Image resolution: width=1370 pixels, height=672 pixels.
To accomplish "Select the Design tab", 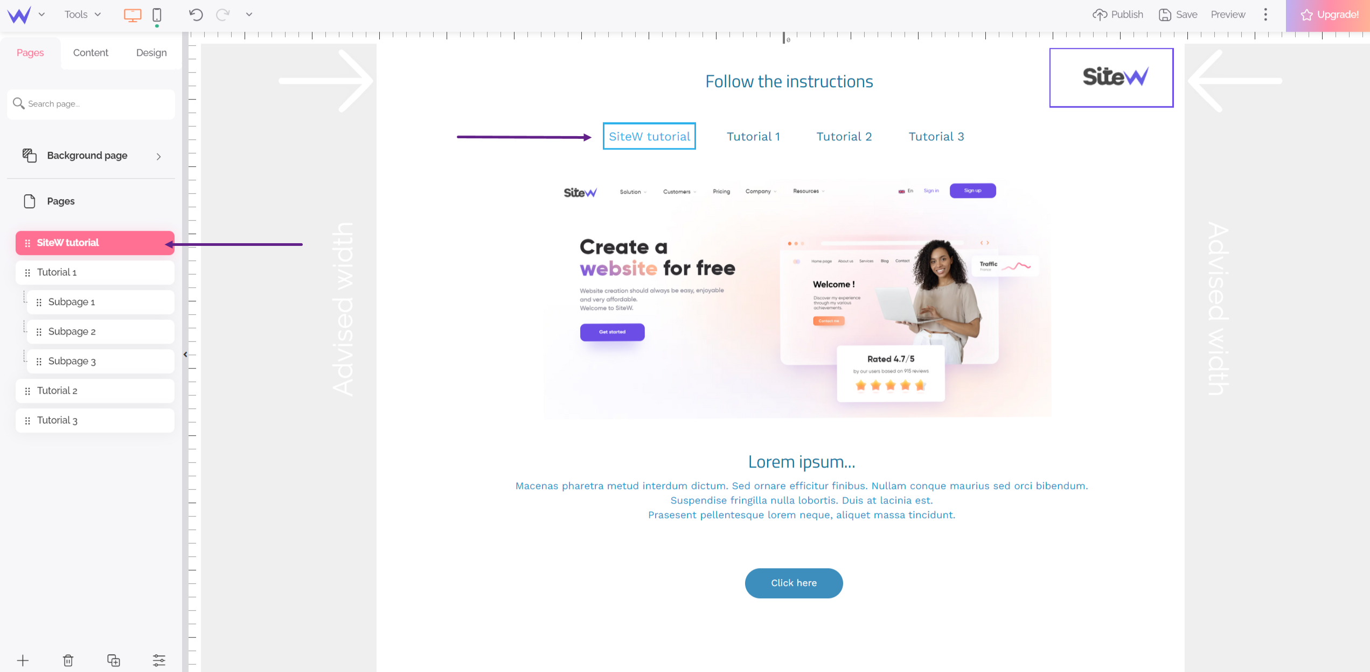I will click(x=150, y=52).
